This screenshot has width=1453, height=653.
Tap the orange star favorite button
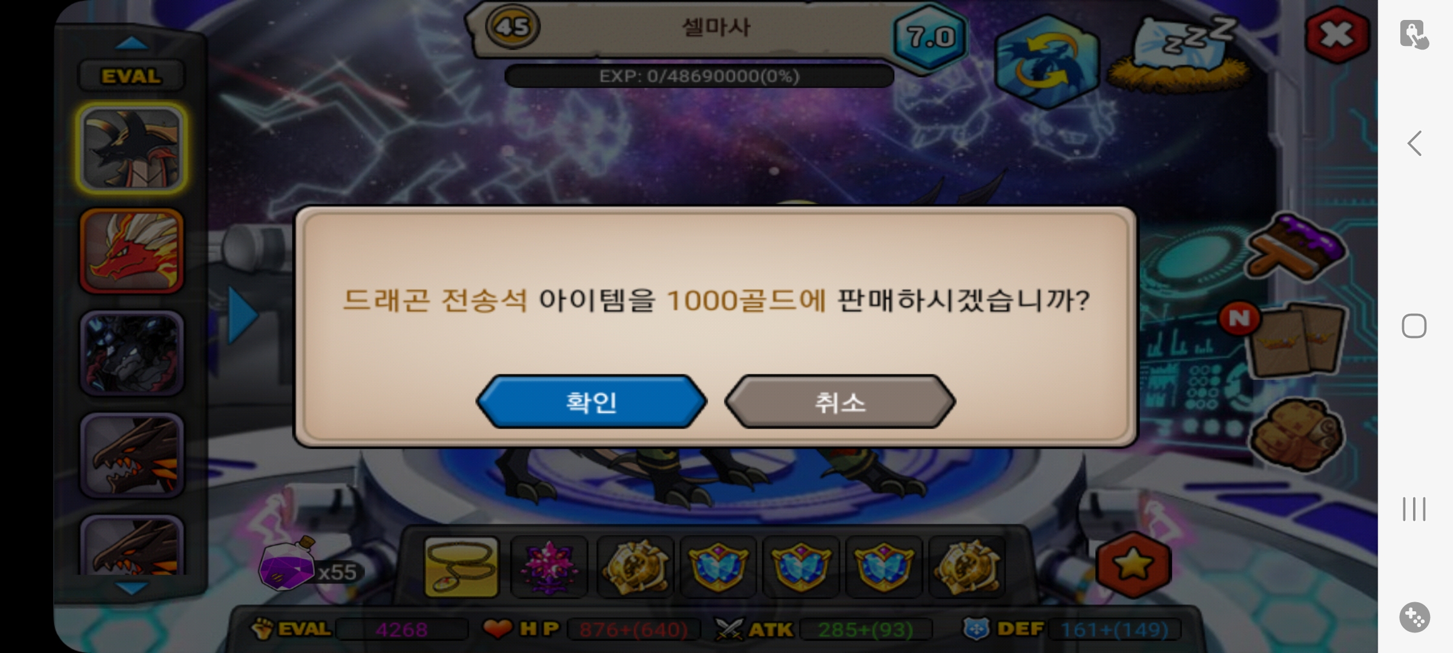tap(1133, 565)
